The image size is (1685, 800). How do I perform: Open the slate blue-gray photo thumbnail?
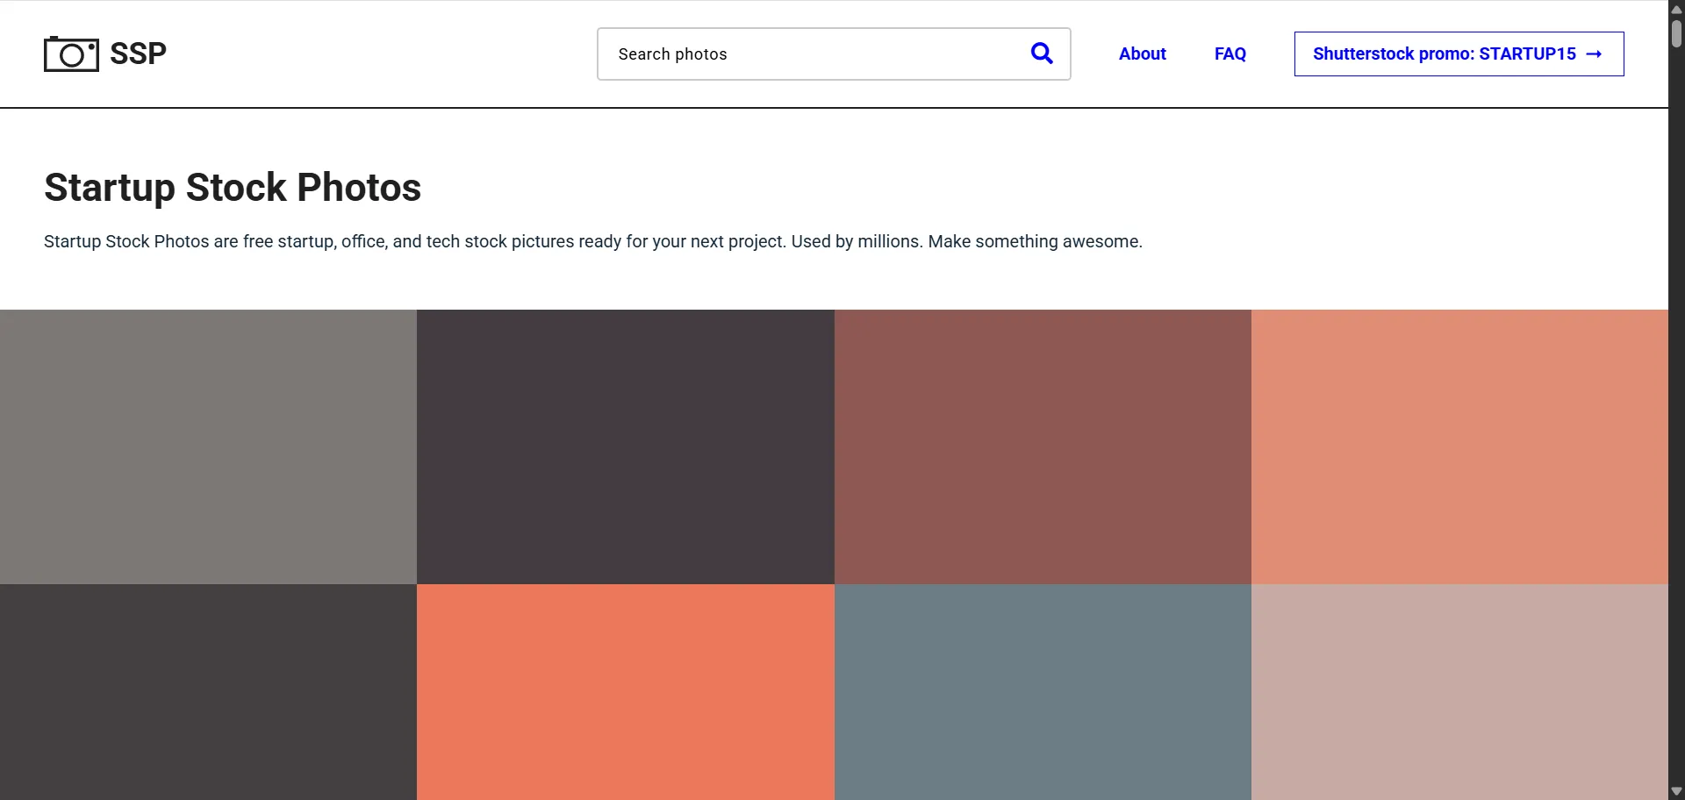pos(1043,692)
